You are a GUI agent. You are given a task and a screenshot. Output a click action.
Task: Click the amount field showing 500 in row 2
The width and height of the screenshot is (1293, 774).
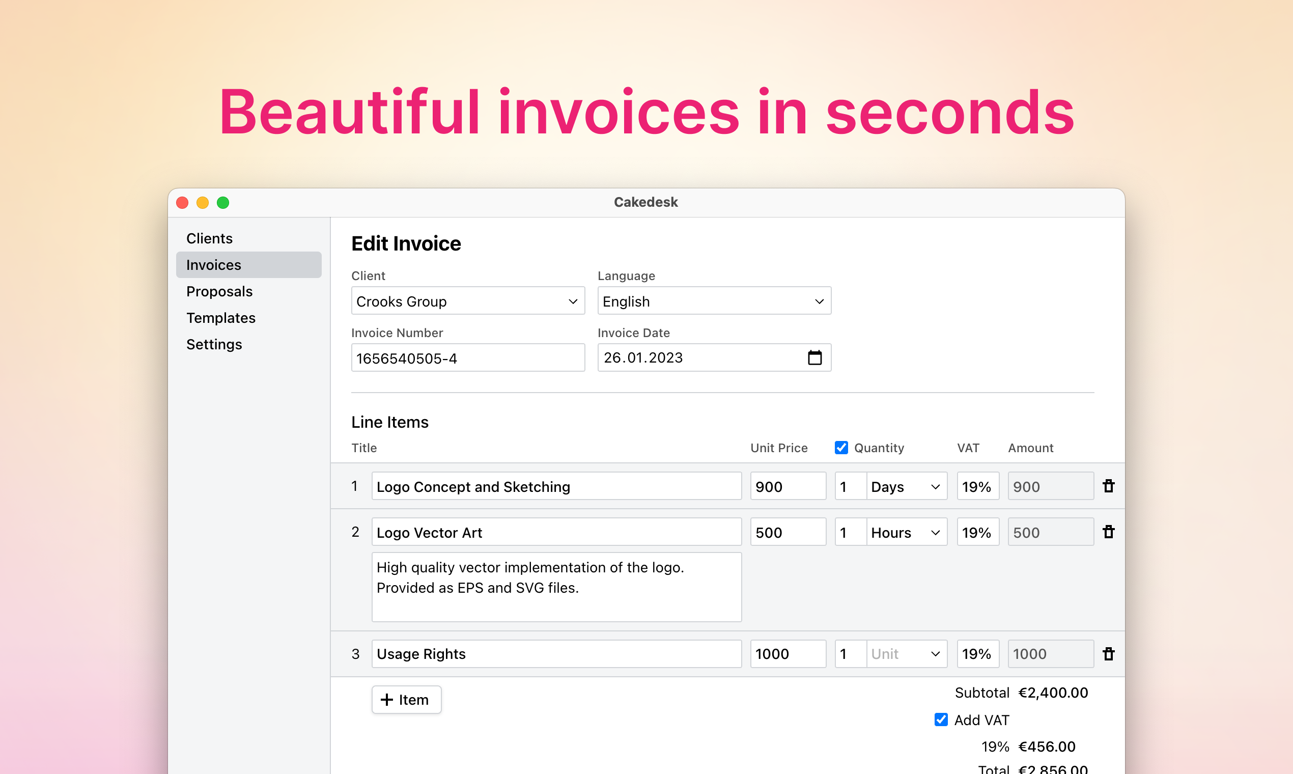pyautogui.click(x=1051, y=532)
